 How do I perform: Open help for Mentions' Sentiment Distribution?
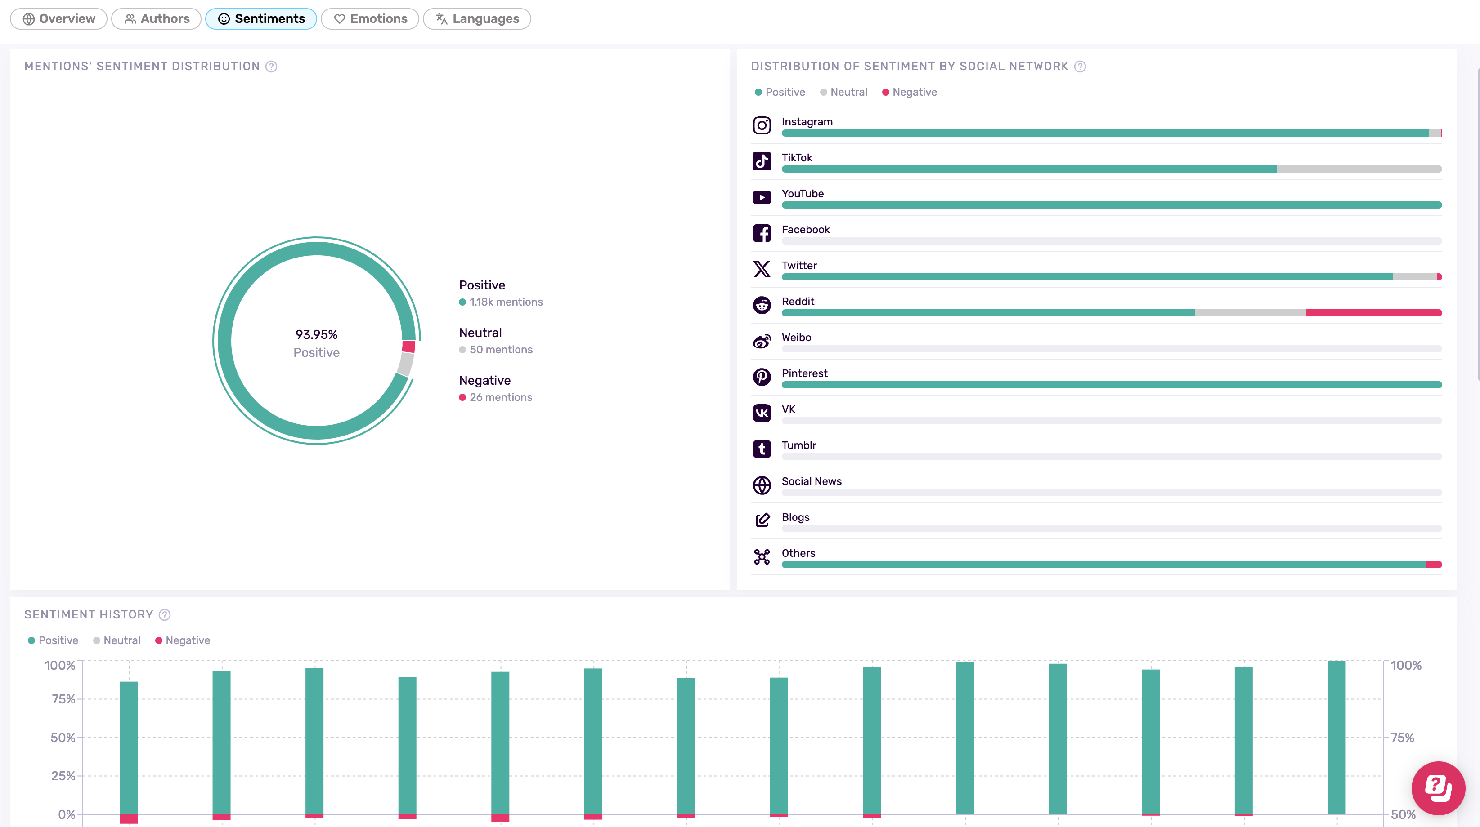click(271, 67)
